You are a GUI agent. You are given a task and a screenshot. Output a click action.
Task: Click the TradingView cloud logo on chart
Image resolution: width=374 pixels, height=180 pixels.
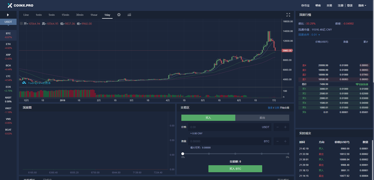pos(24,83)
